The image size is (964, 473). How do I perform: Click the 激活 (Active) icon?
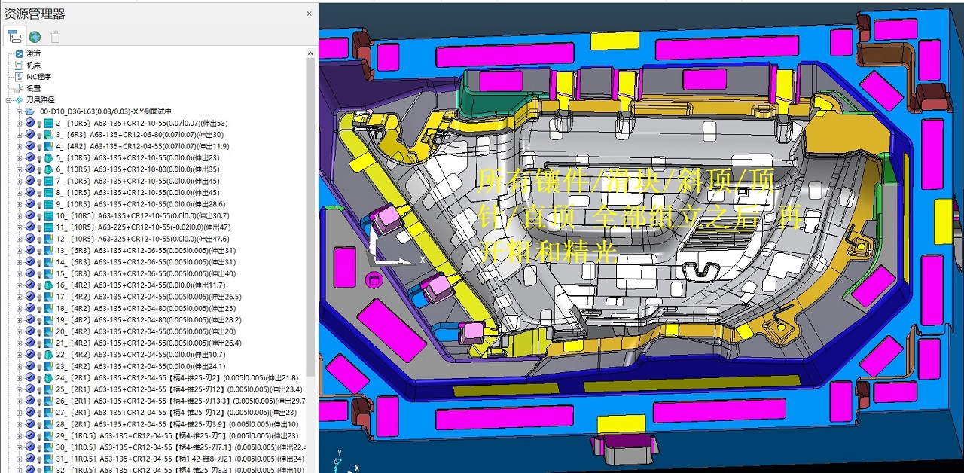click(20, 54)
